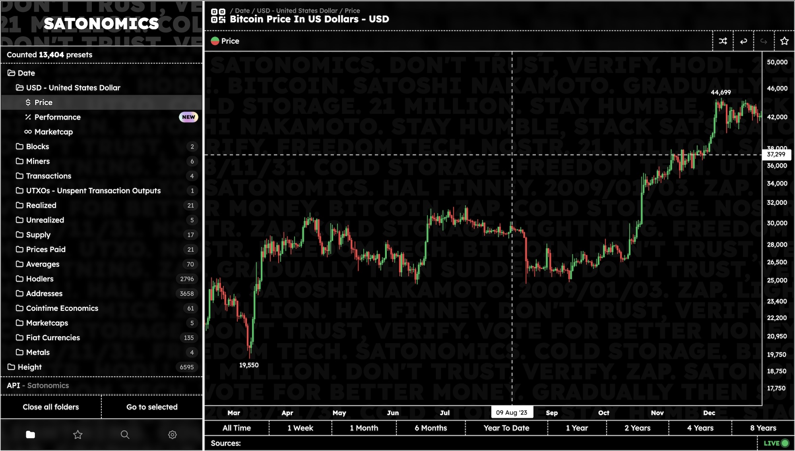The height and width of the screenshot is (451, 795).
Task: Expand the Marketcaps folder
Action: click(101, 323)
